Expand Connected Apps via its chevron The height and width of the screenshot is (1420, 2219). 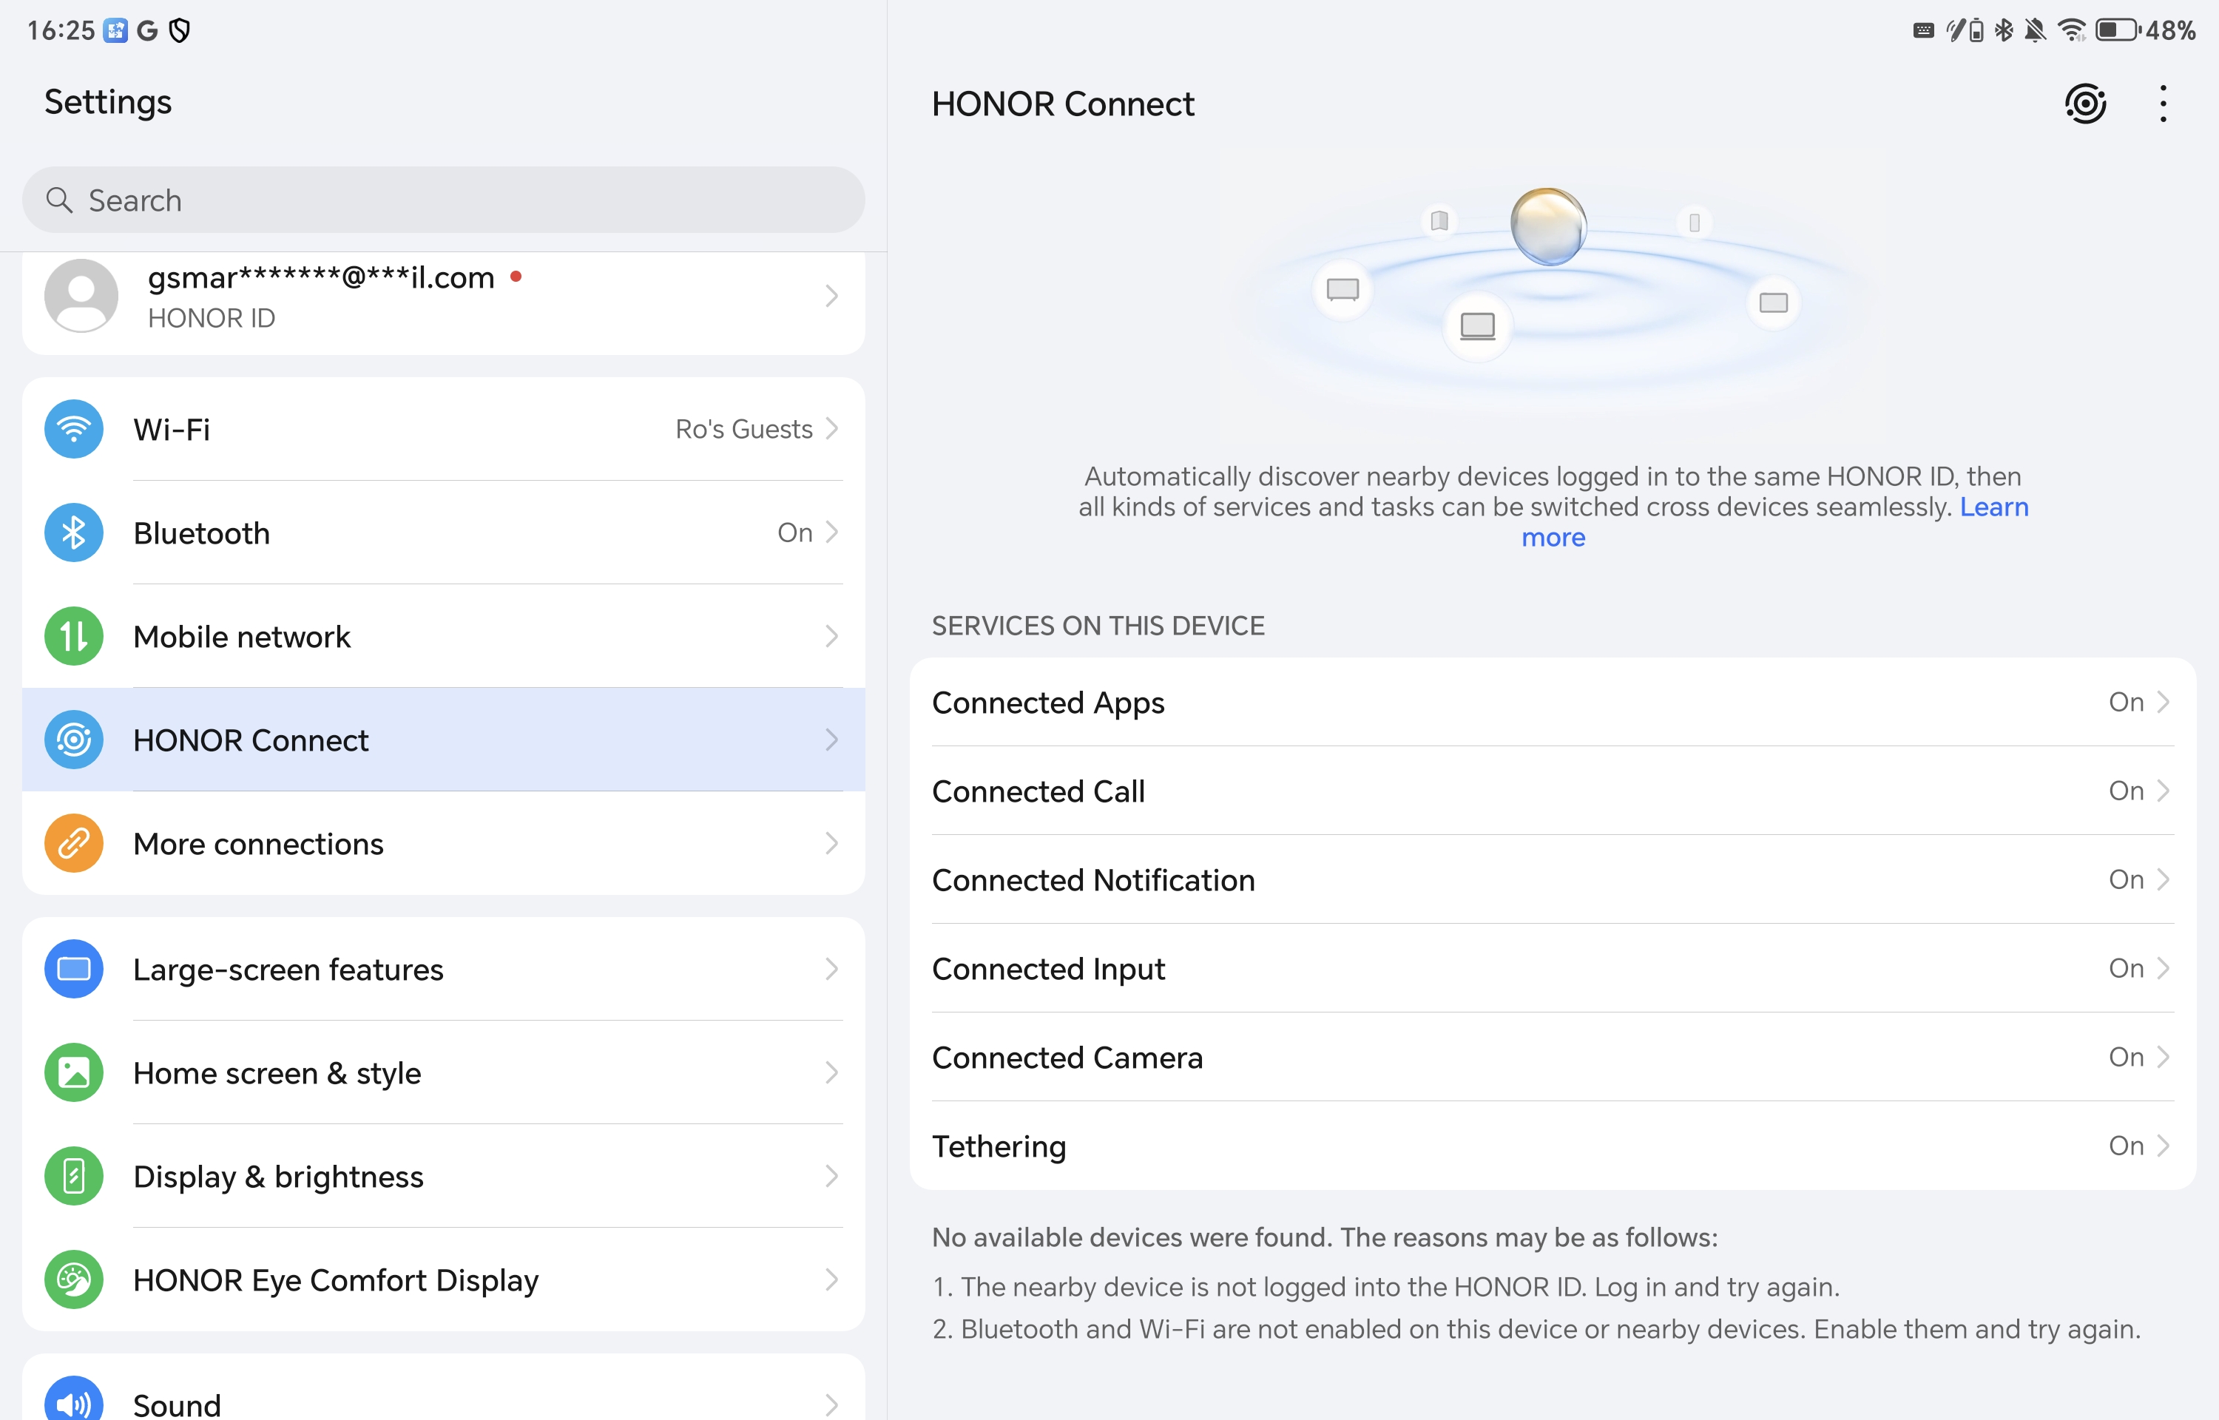point(2164,703)
